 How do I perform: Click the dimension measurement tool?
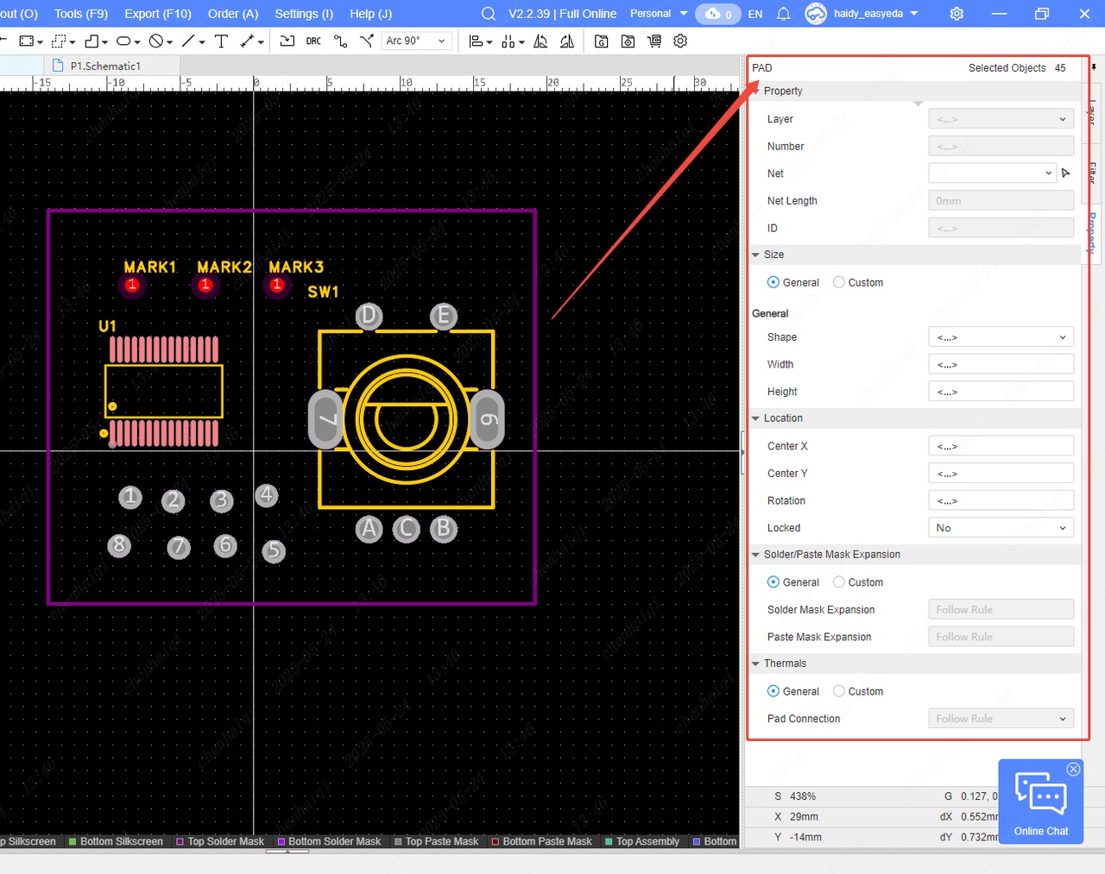[x=249, y=41]
